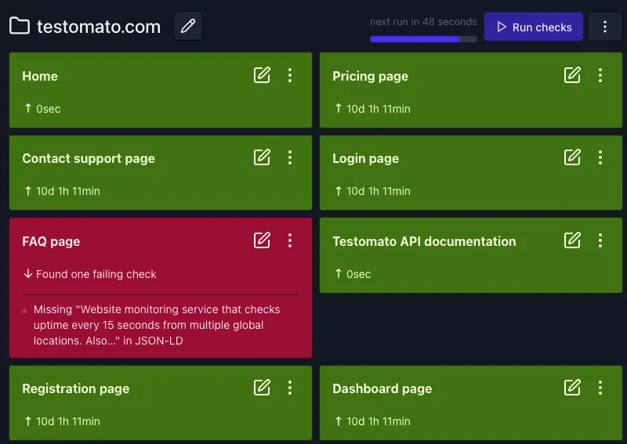Run checks now
The image size is (627, 444).
[x=534, y=27]
